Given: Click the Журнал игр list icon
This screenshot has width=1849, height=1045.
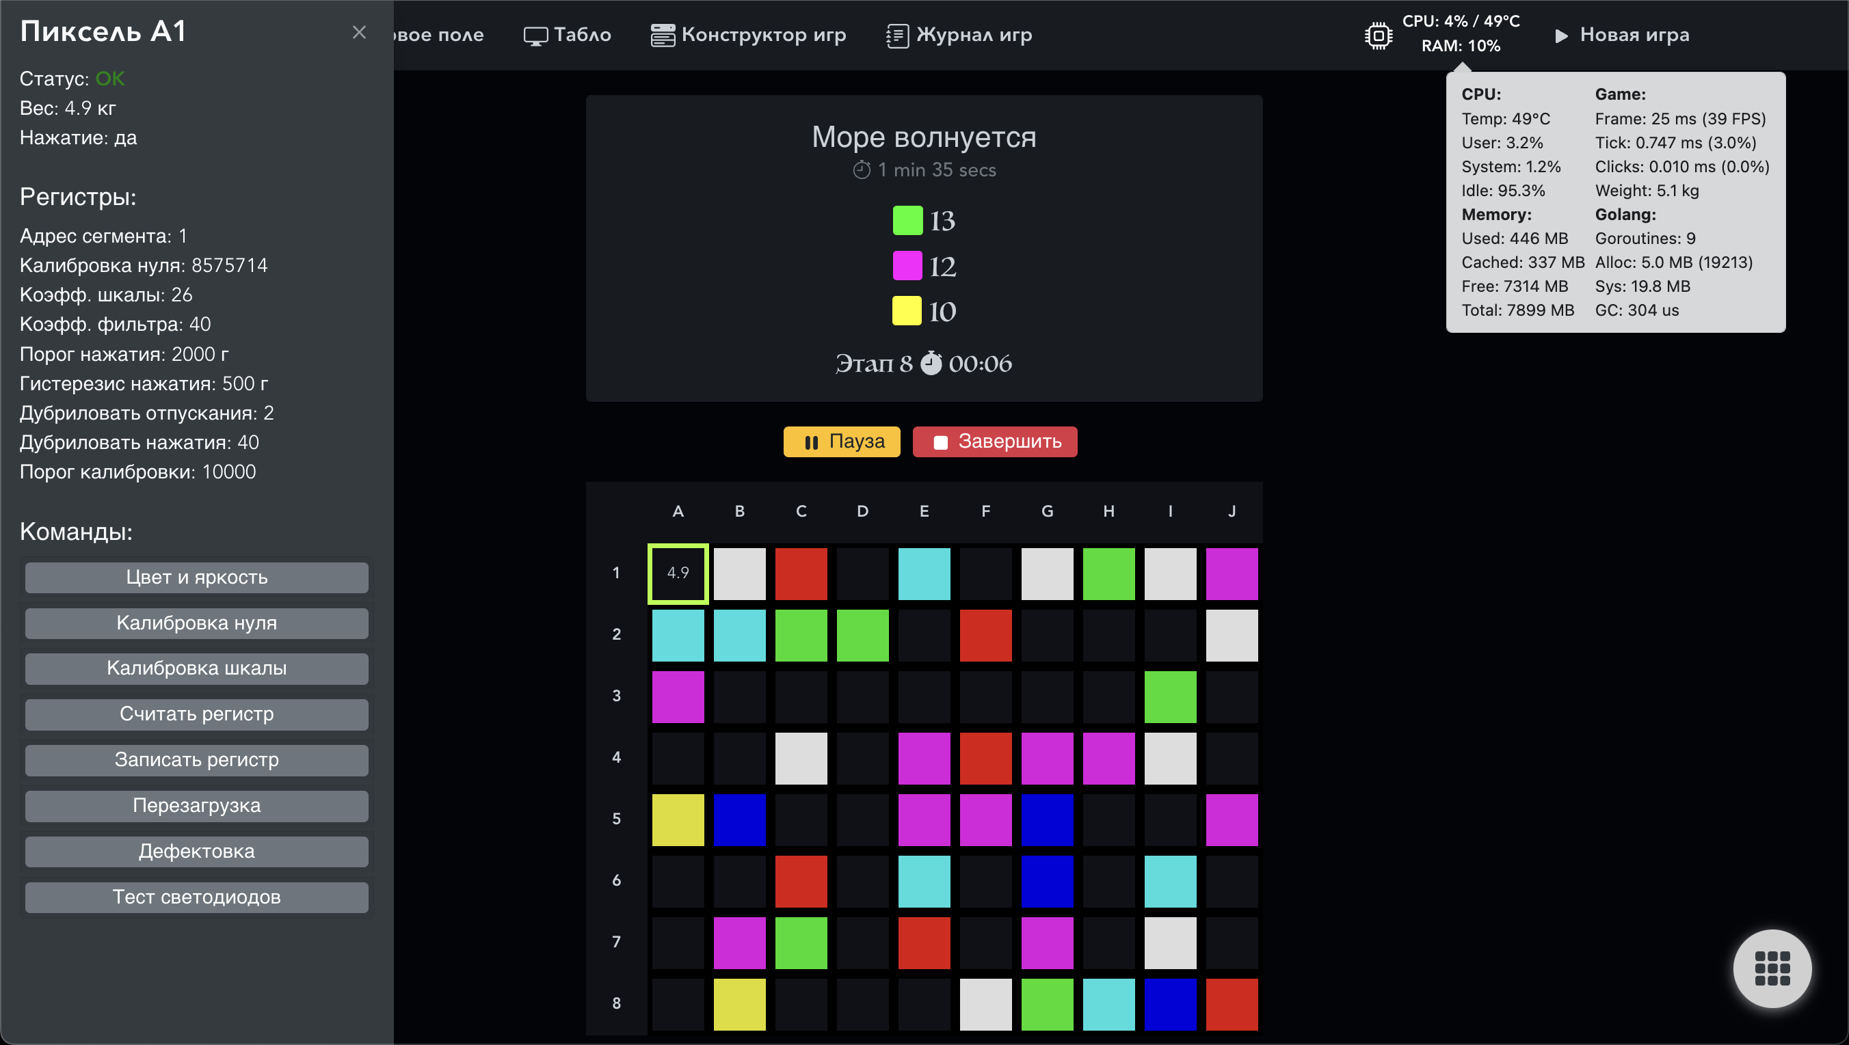Looking at the screenshot, I should pos(897,36).
